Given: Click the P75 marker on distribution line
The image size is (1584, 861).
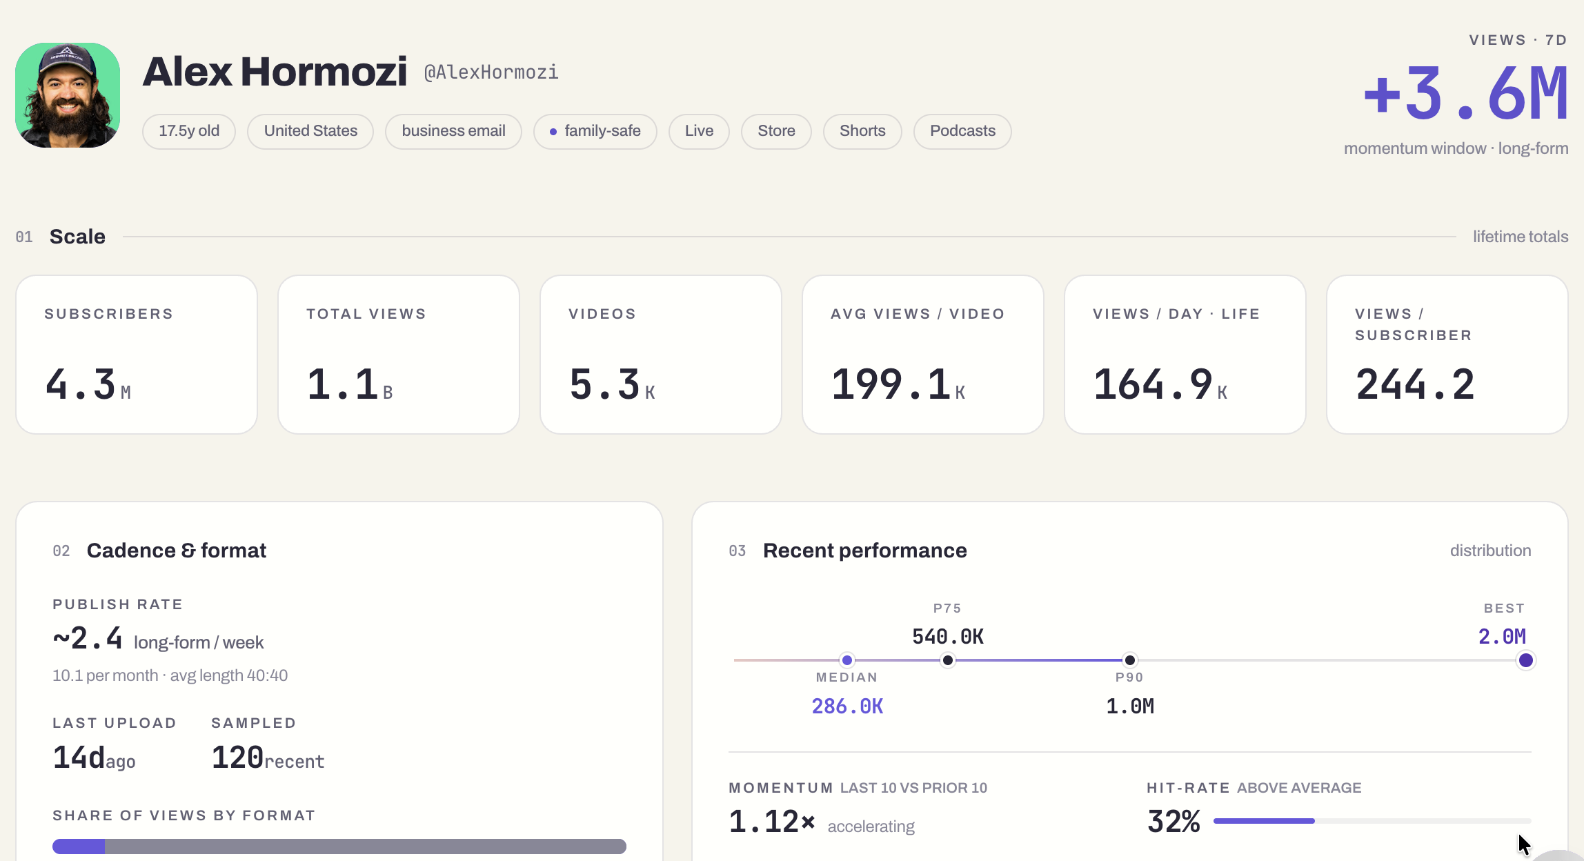Looking at the screenshot, I should (x=948, y=660).
